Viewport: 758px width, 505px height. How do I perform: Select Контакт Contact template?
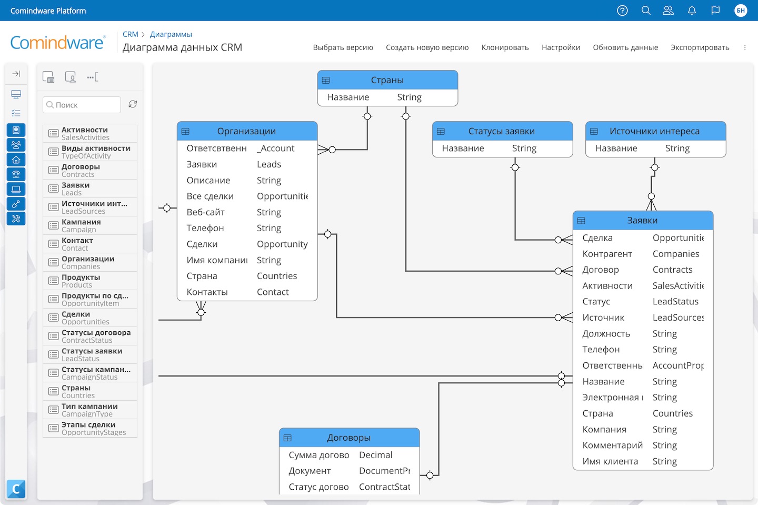pos(90,244)
